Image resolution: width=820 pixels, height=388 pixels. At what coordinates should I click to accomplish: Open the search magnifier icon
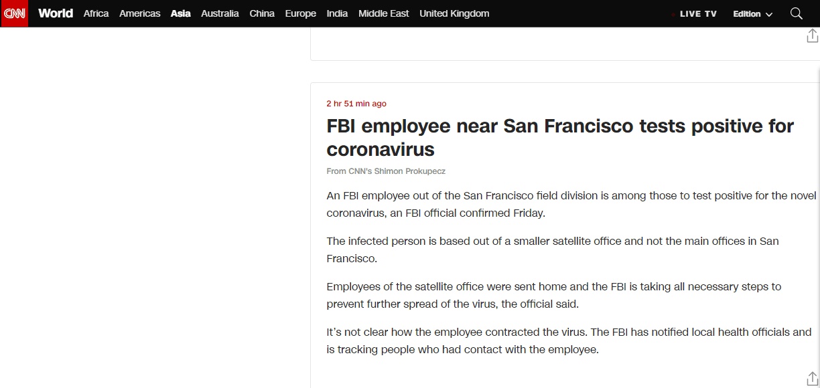point(797,13)
